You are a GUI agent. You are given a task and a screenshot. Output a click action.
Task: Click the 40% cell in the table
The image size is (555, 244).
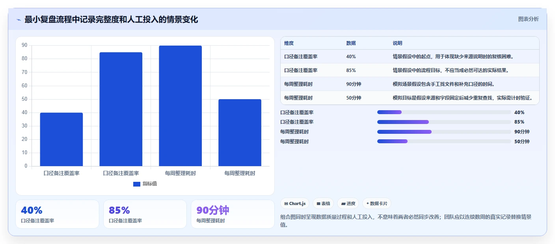click(x=351, y=57)
